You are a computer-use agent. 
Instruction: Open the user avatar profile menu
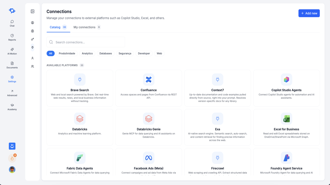coord(12,170)
